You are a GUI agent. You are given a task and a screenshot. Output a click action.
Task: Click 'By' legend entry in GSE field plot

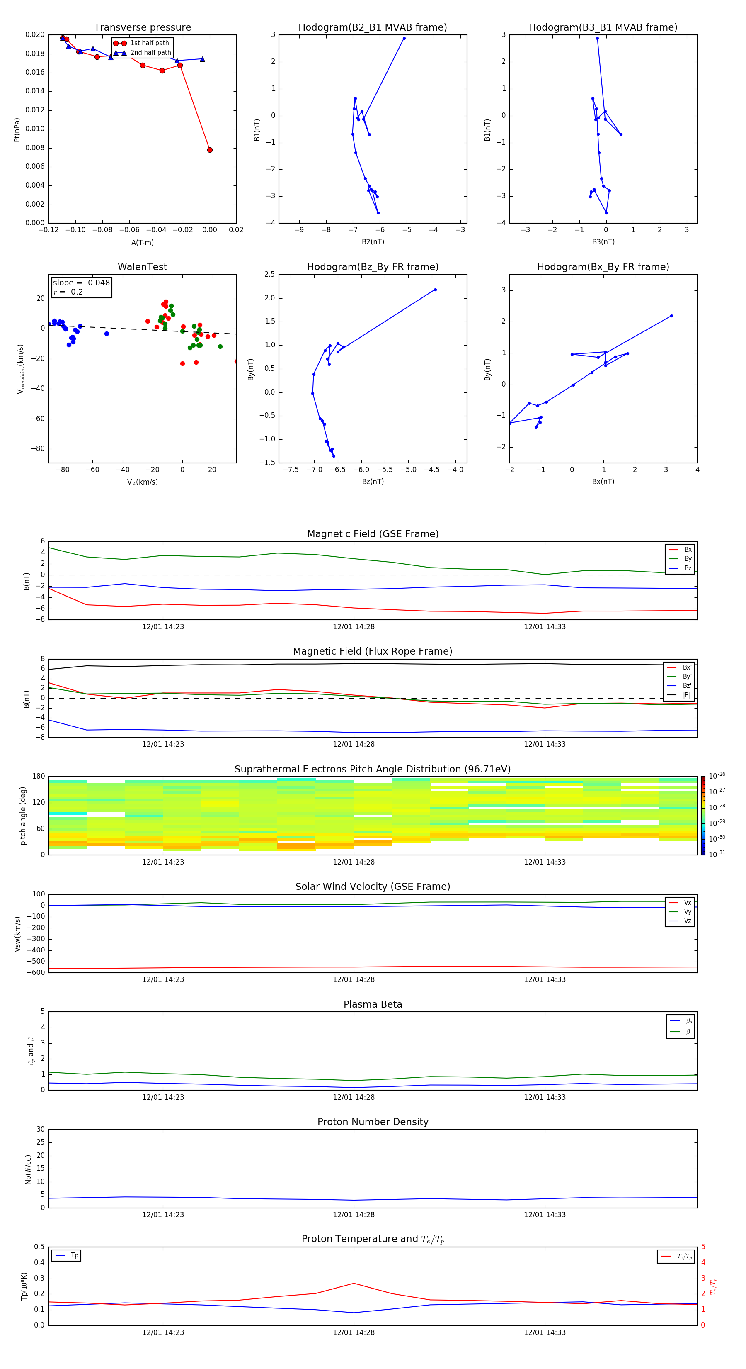[x=681, y=558]
